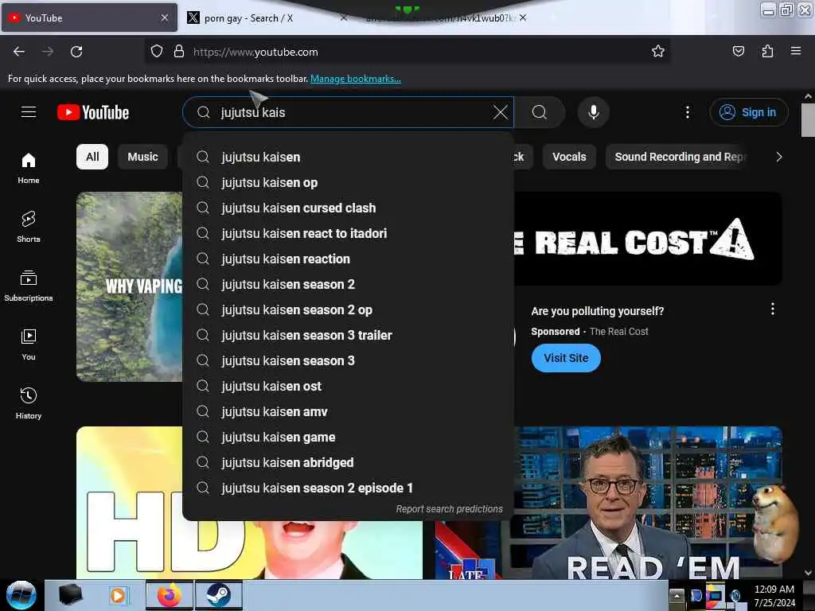The image size is (815, 611).
Task: Click the taskbar clock showing 12:09 AM
Action: click(774, 595)
